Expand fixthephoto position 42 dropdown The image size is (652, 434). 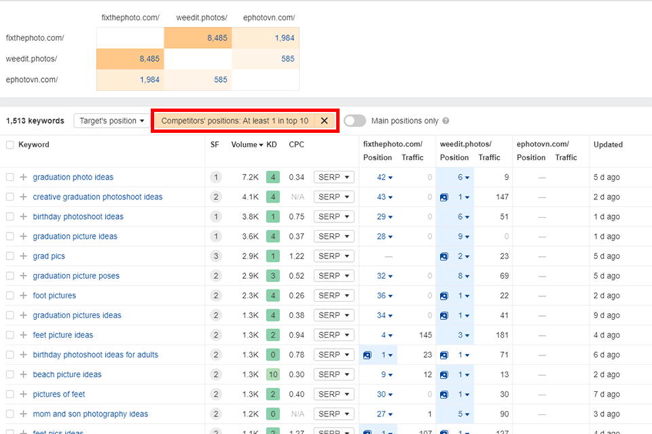[384, 177]
